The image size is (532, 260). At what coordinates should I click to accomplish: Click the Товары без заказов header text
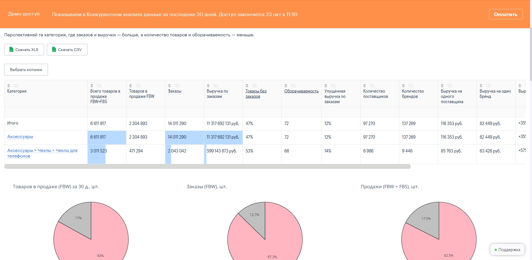coord(256,94)
